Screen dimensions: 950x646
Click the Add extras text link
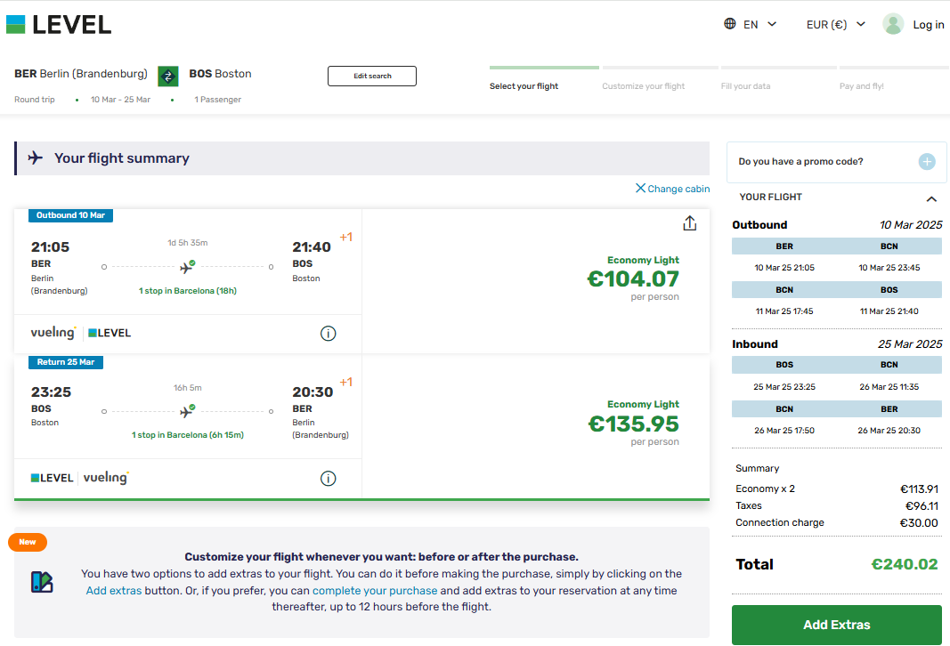coord(114,590)
